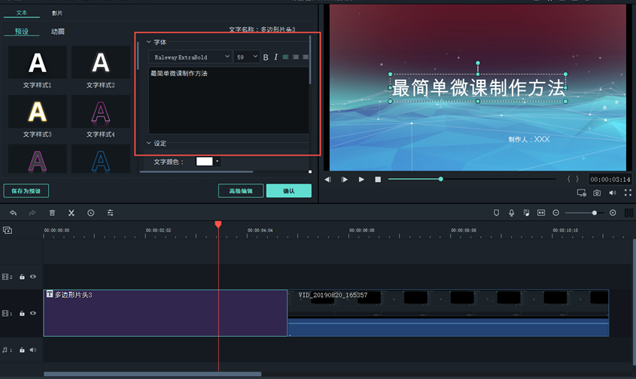Confirm with the 确认 button

tap(289, 191)
